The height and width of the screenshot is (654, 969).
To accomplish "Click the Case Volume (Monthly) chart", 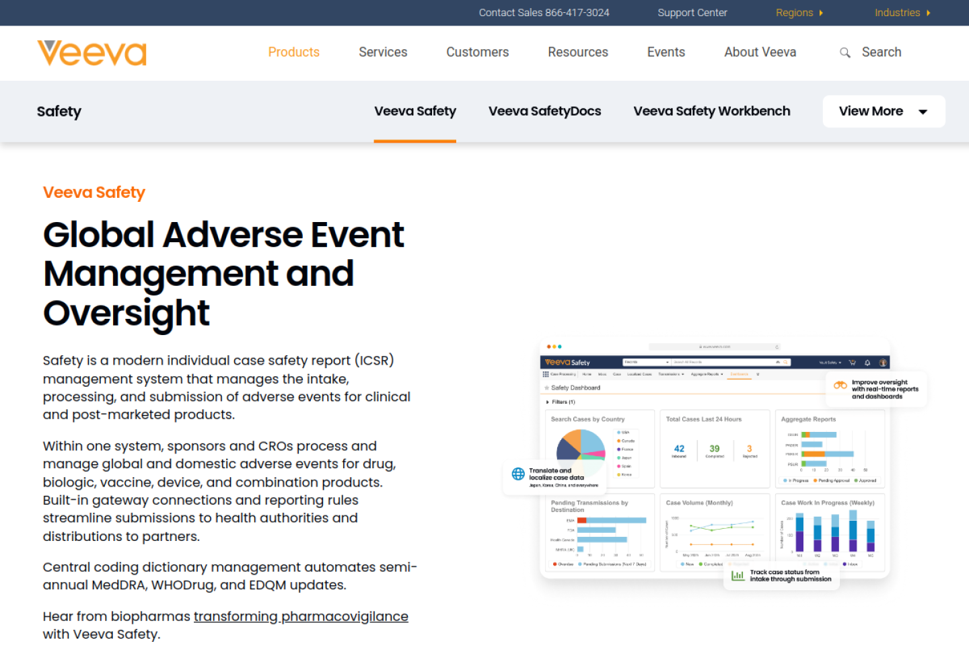I will tap(715, 532).
